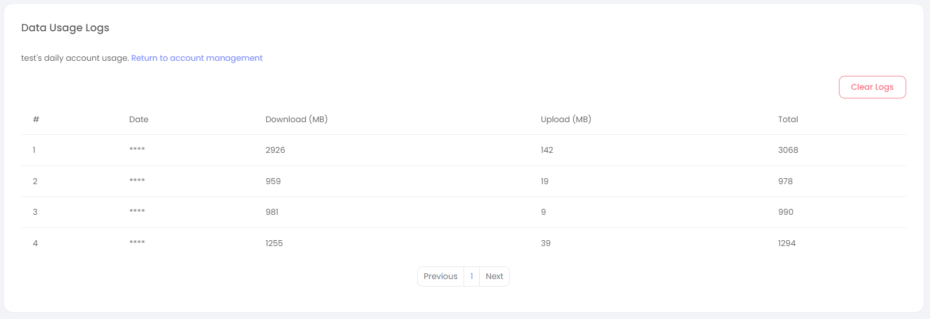Select page 1 in pagination
Viewport: 930px width, 319px height.
tap(472, 276)
